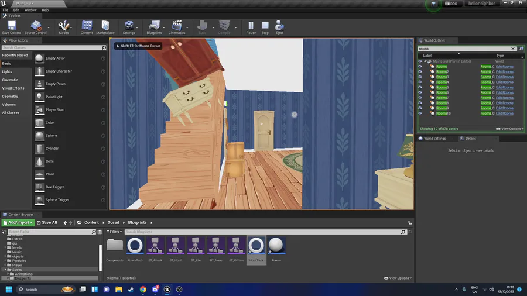Open Window menu

(x=30, y=10)
